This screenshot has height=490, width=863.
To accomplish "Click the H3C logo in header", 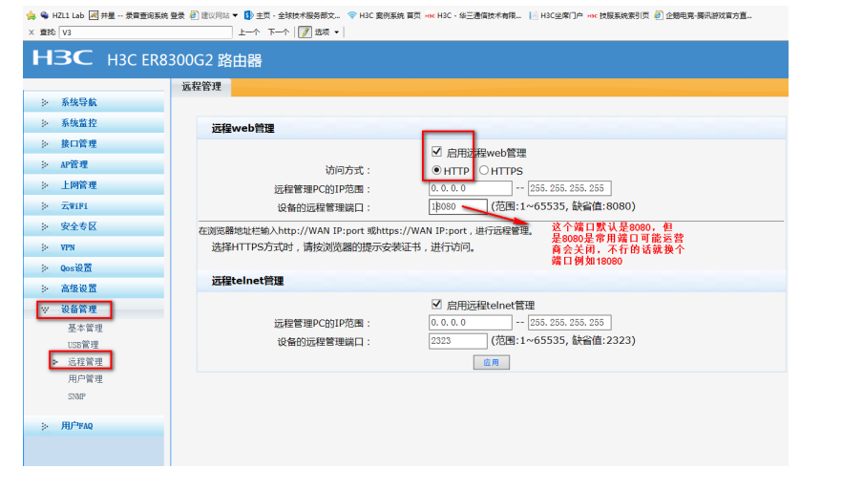I will click(x=62, y=59).
